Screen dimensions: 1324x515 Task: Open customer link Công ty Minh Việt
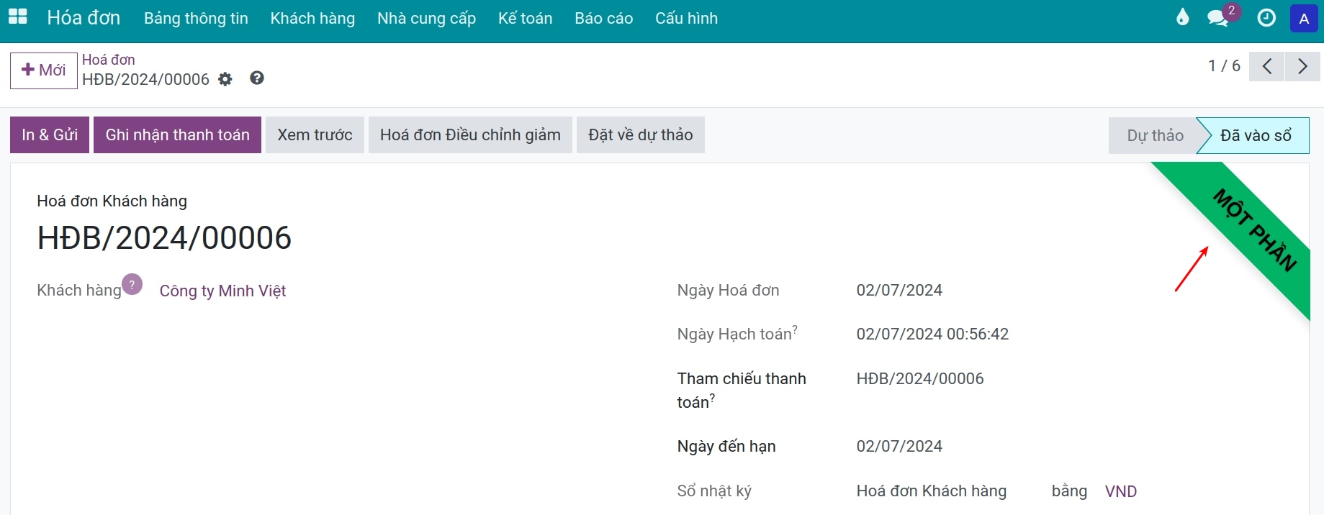[222, 291]
